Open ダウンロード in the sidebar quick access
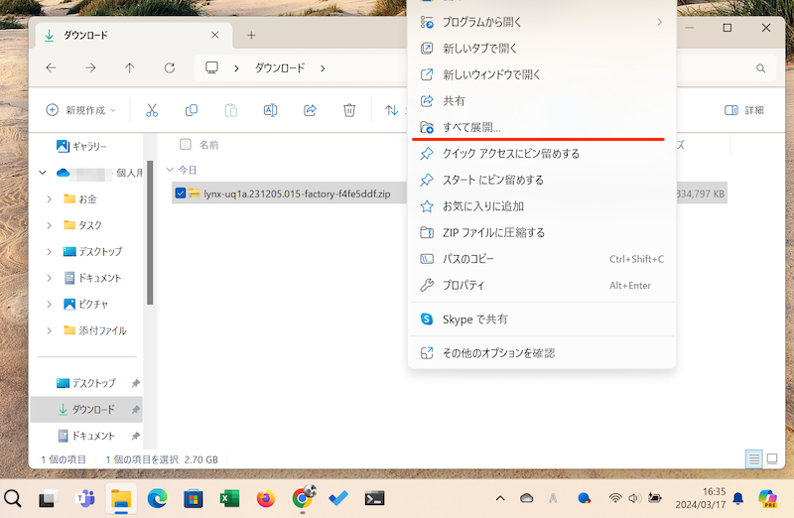794x518 pixels. pyautogui.click(x=92, y=409)
